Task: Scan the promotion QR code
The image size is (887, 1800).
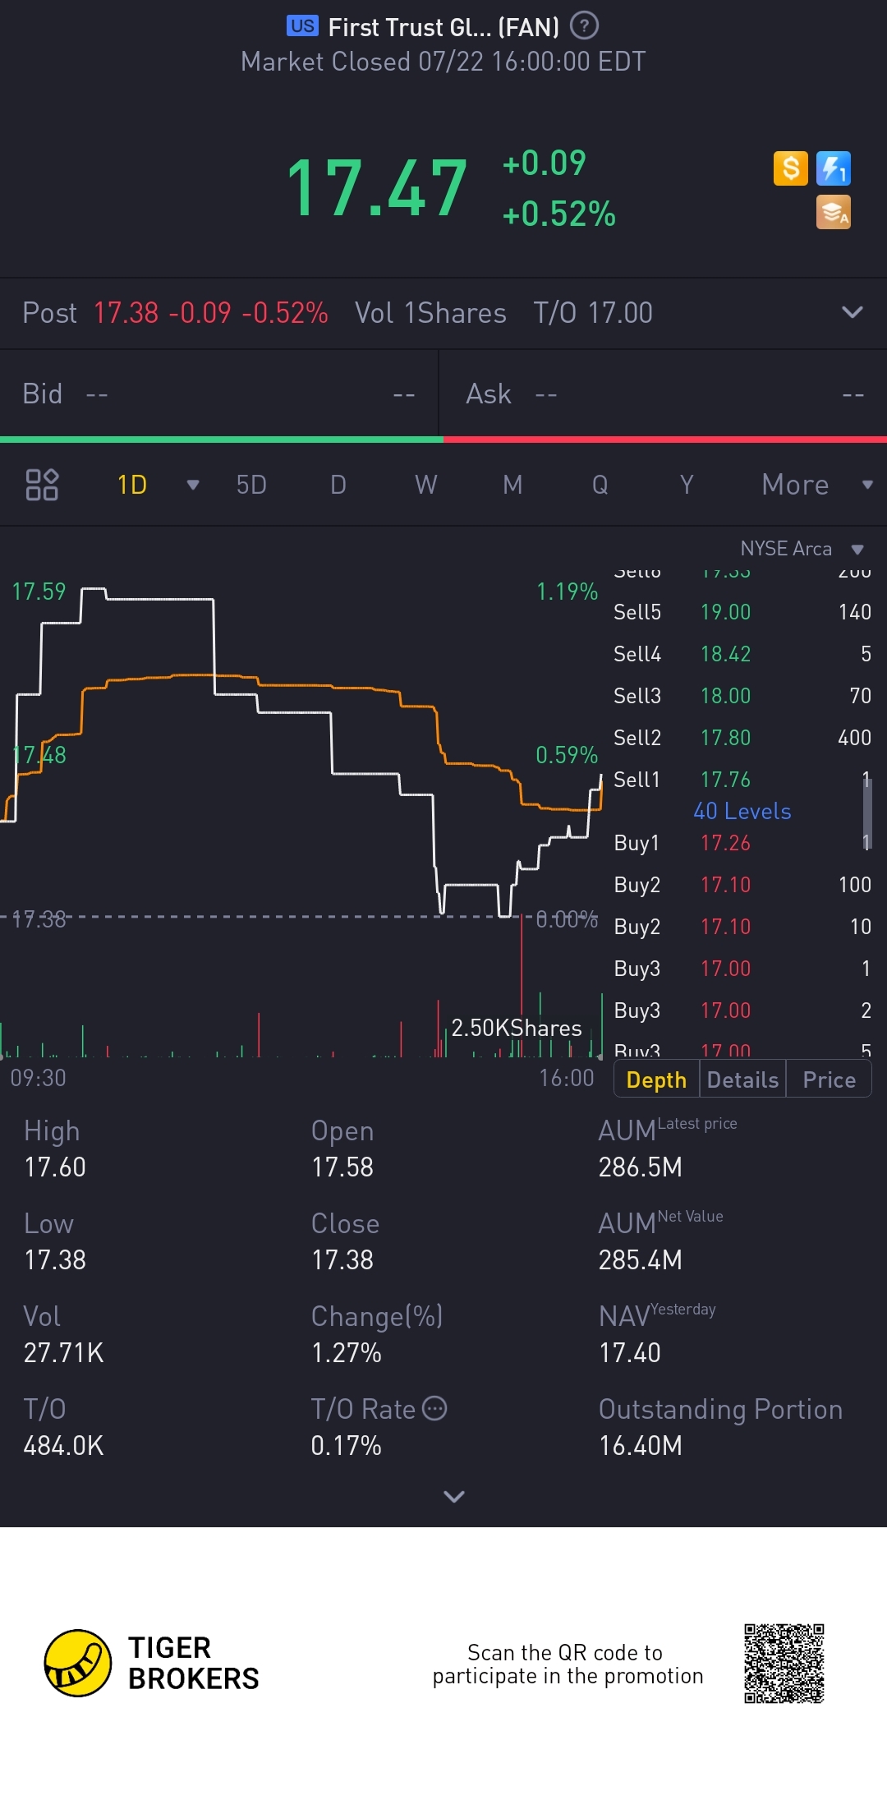Action: 784,1664
